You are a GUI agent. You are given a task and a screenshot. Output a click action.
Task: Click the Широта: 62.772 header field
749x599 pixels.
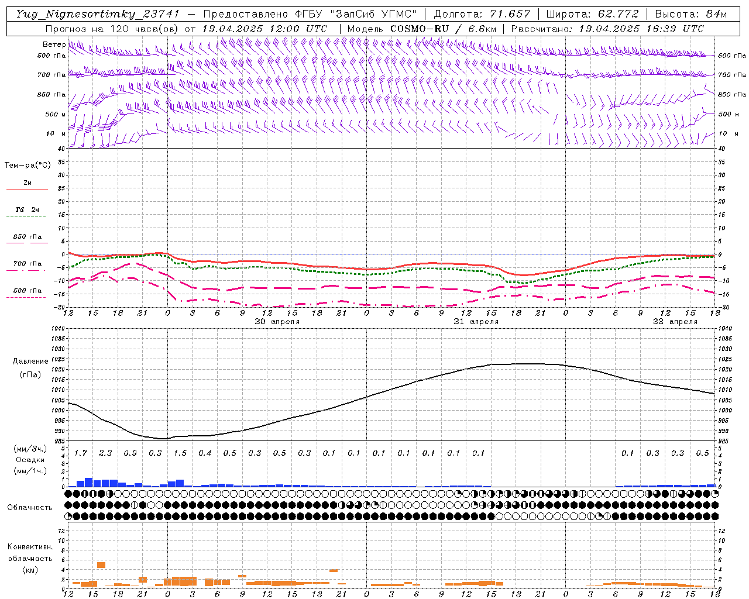(x=592, y=14)
